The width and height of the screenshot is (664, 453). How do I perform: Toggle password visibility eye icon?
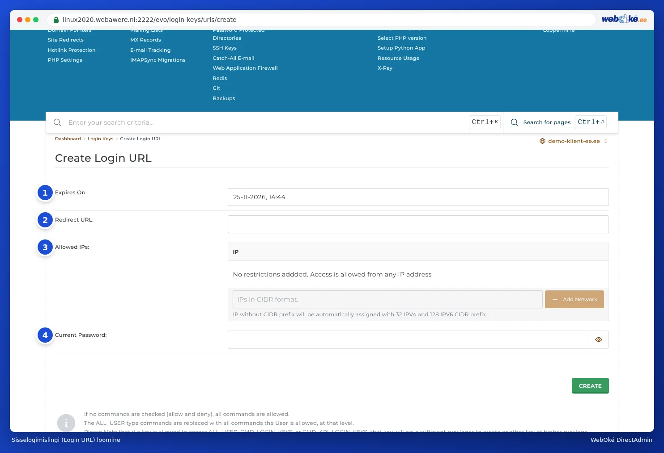599,340
